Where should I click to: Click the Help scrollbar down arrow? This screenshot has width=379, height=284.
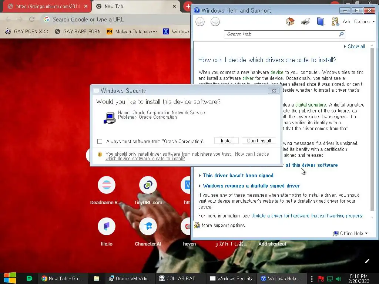pyautogui.click(x=372, y=217)
